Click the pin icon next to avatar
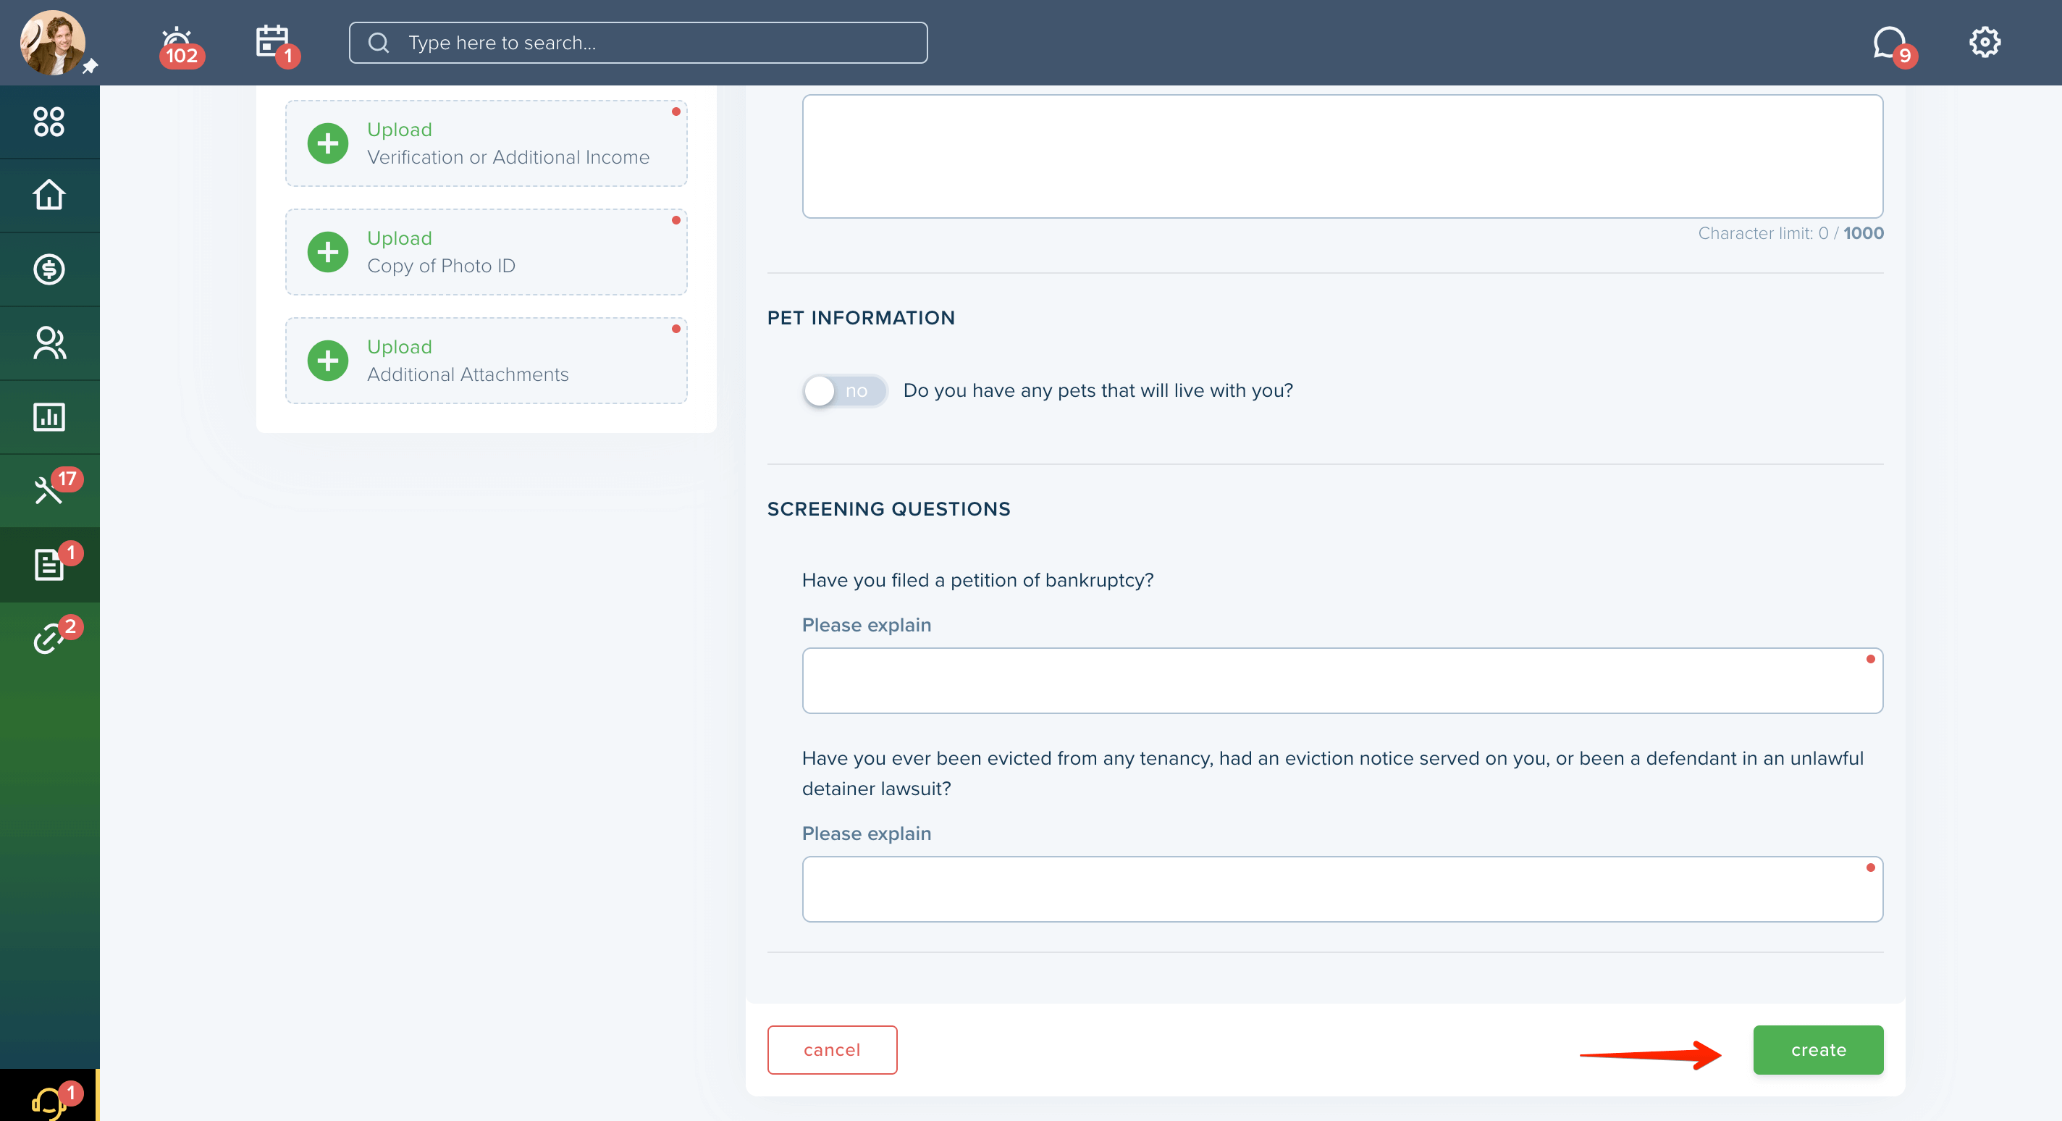The height and width of the screenshot is (1121, 2062). 91,67
